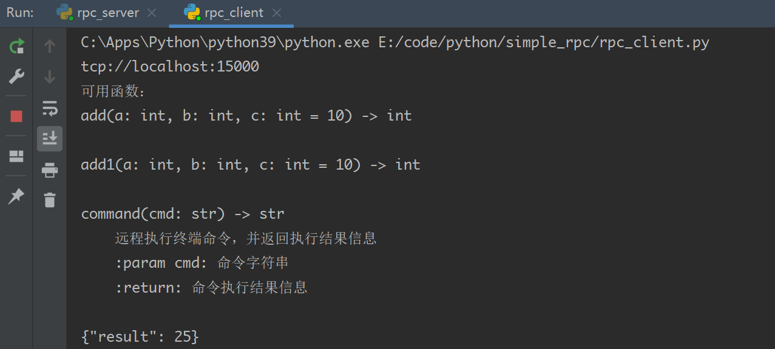Click the up arrow in console toolbar
This screenshot has height=349, width=775.
(x=50, y=46)
